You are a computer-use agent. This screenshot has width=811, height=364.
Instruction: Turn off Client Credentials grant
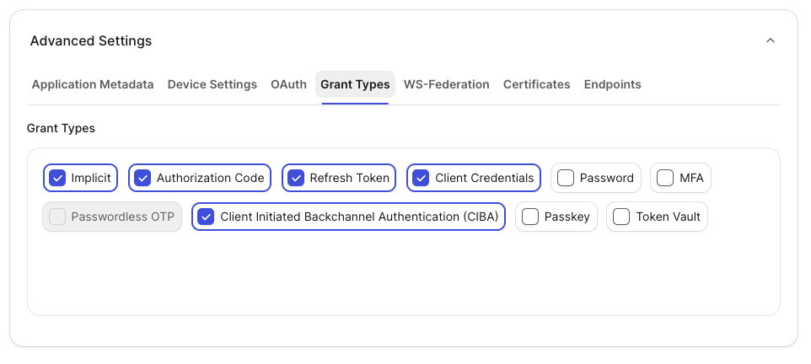click(x=421, y=178)
